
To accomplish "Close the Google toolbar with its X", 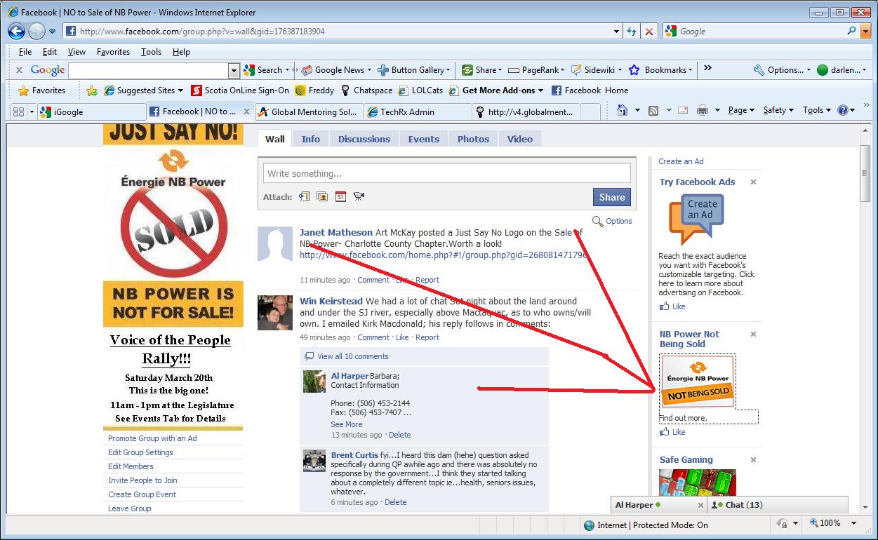I will pos(19,70).
